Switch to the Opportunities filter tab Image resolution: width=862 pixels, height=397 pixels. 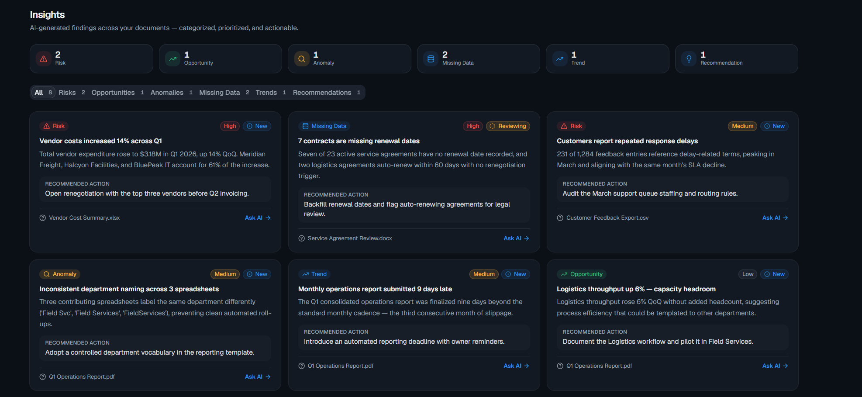click(x=117, y=93)
